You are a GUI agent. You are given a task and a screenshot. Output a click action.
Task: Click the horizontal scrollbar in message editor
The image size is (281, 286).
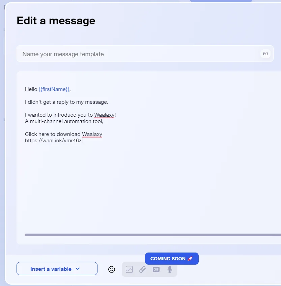coord(153,235)
